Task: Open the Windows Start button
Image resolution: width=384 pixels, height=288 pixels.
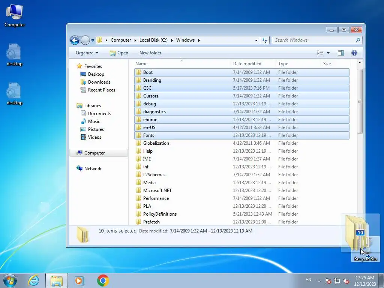Action: pos(10,280)
